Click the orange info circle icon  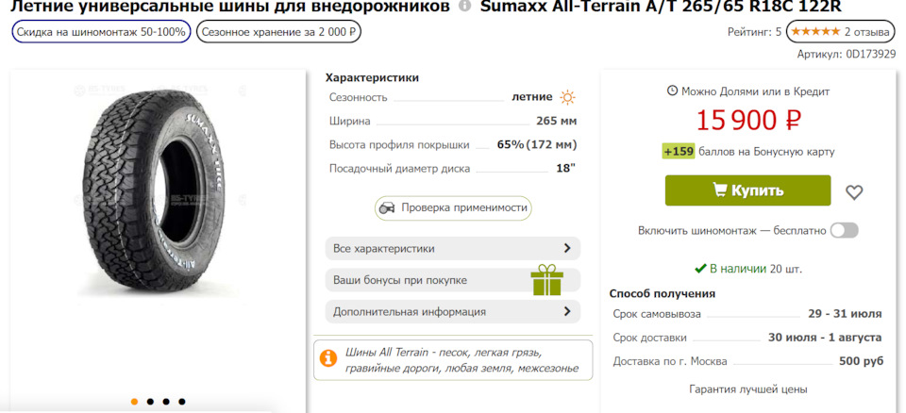tap(328, 358)
